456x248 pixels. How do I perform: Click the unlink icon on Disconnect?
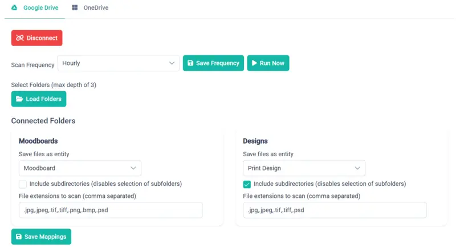[20, 38]
